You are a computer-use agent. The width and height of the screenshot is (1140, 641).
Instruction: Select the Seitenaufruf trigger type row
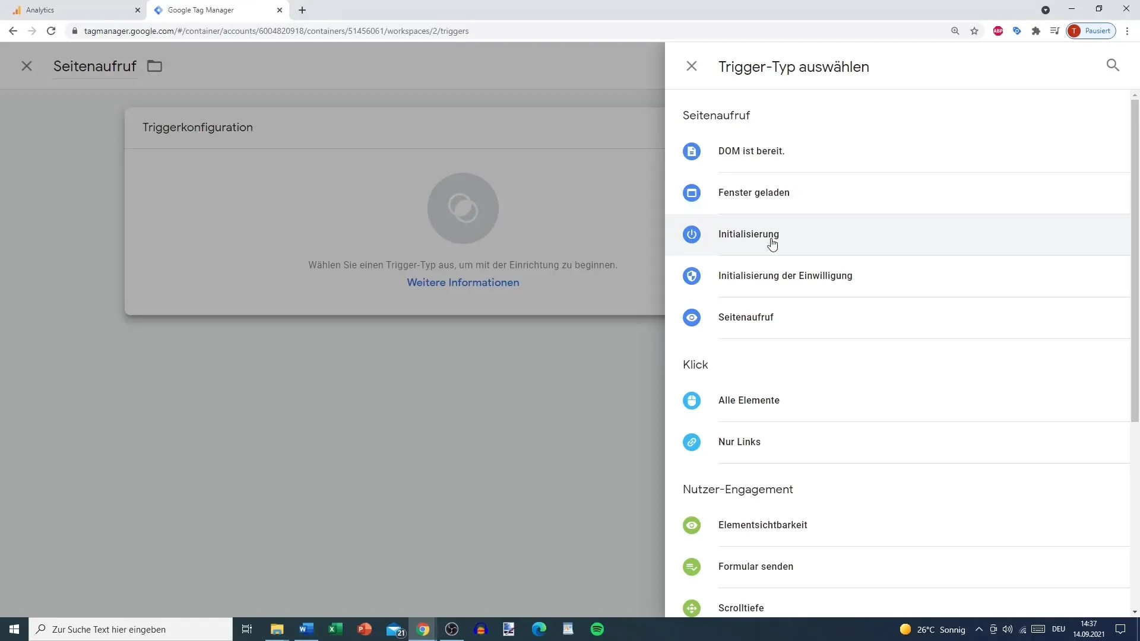click(x=897, y=318)
